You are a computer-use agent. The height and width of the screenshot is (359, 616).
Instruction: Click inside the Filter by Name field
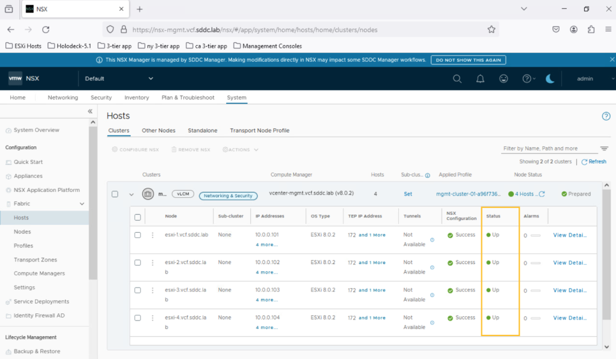(x=549, y=149)
